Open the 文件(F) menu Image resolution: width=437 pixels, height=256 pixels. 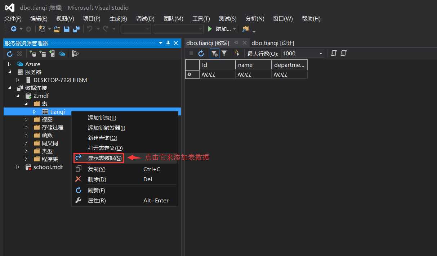click(13, 19)
